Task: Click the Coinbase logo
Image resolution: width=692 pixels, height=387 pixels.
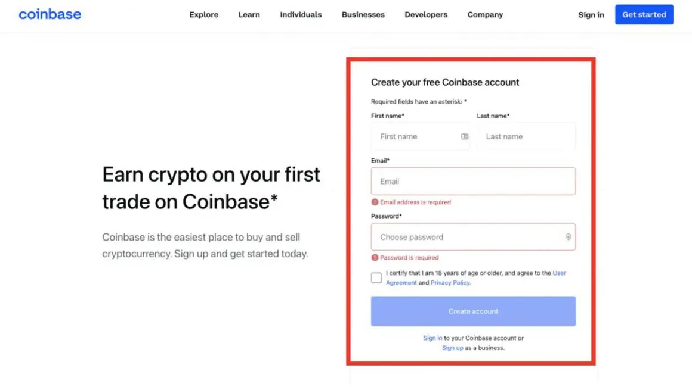Action: 50,14
